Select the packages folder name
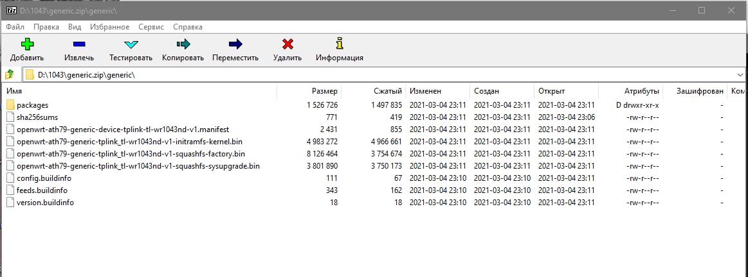This screenshot has height=277, width=748. coord(32,105)
